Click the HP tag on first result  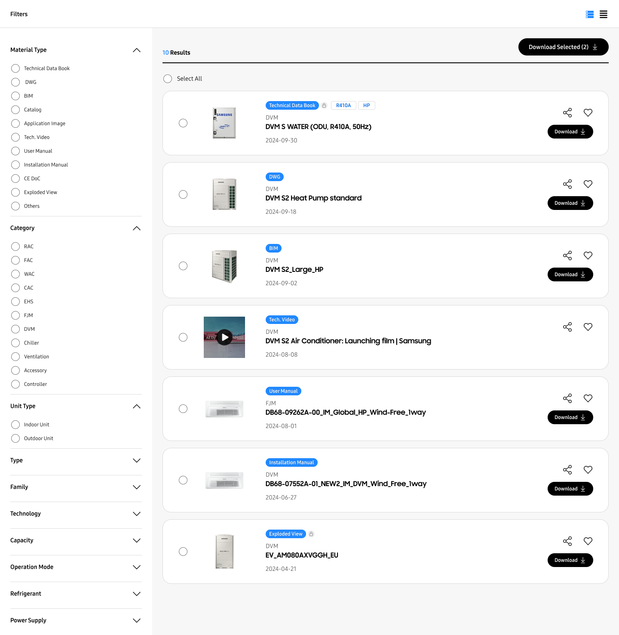[x=367, y=105]
